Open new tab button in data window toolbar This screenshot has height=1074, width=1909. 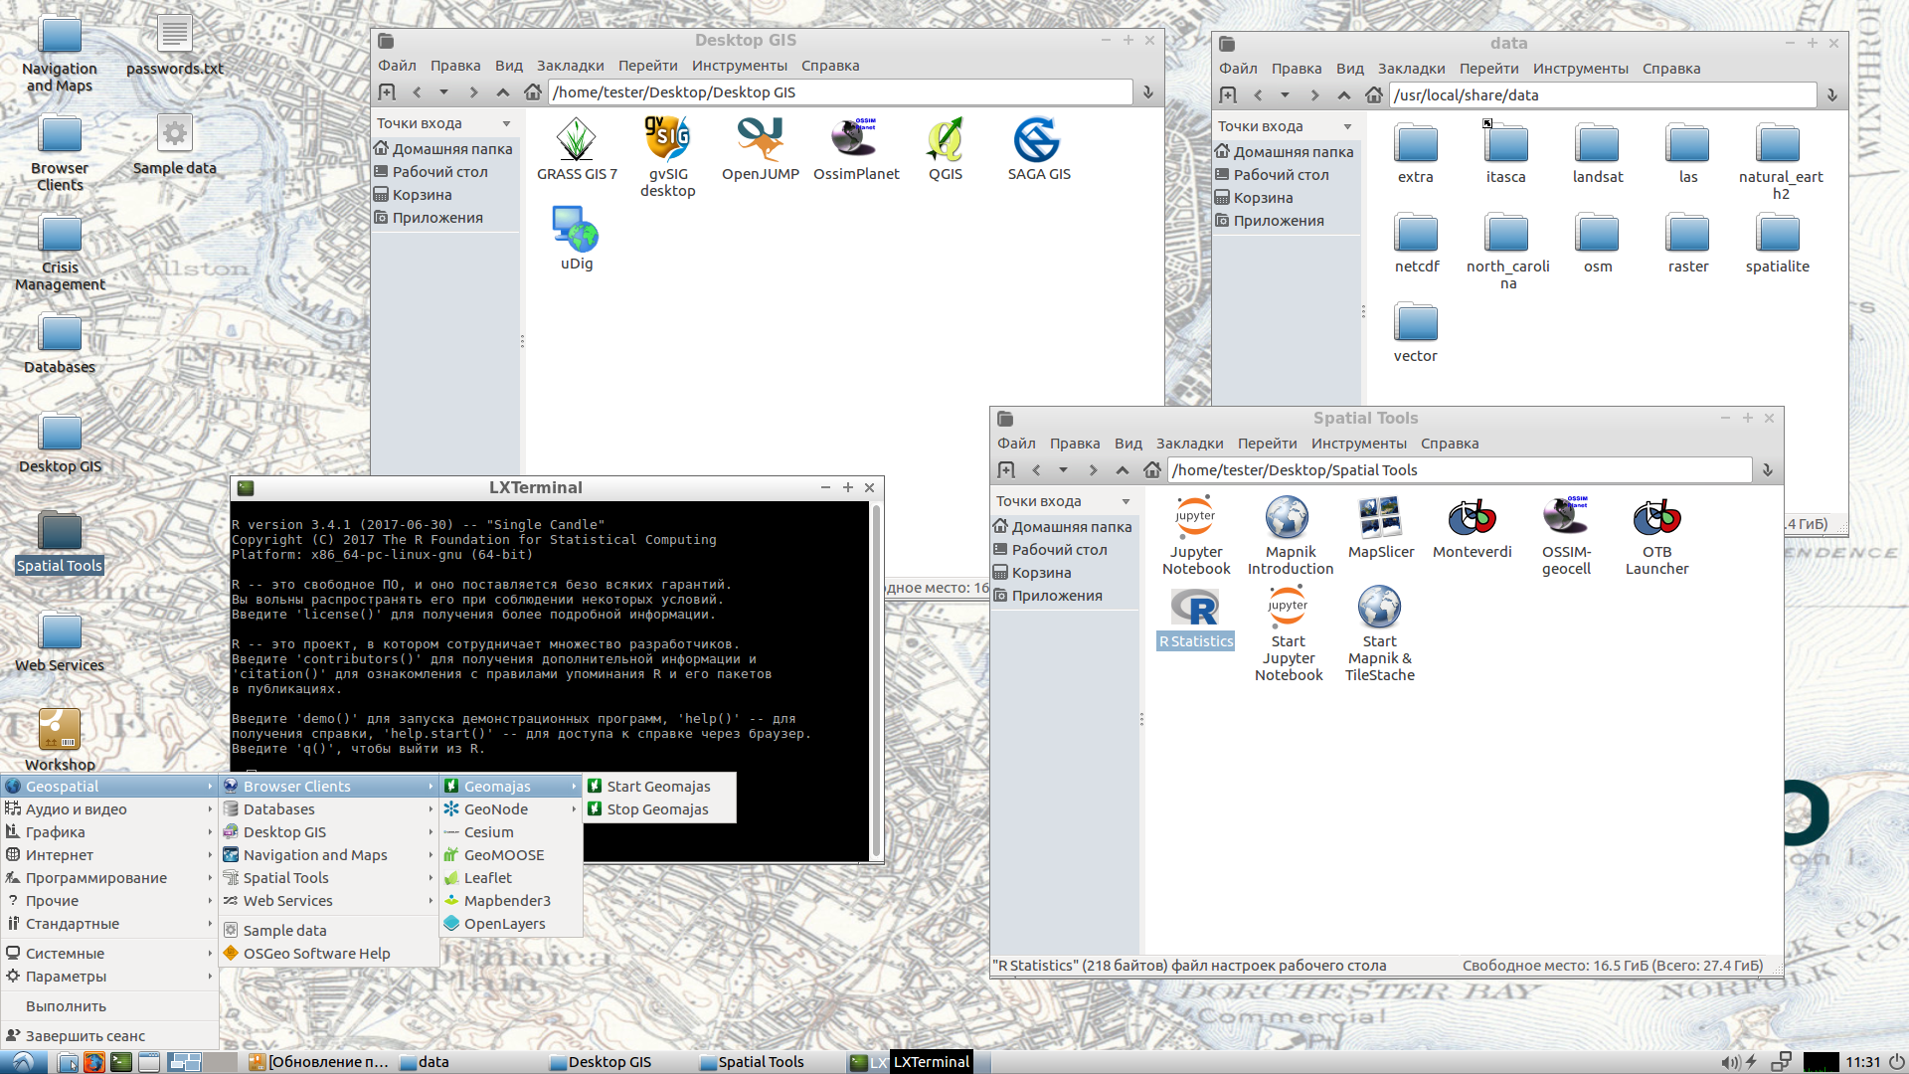(1228, 95)
